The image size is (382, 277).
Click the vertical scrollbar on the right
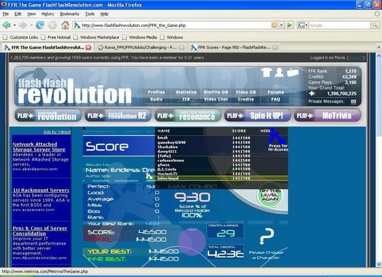(377, 149)
